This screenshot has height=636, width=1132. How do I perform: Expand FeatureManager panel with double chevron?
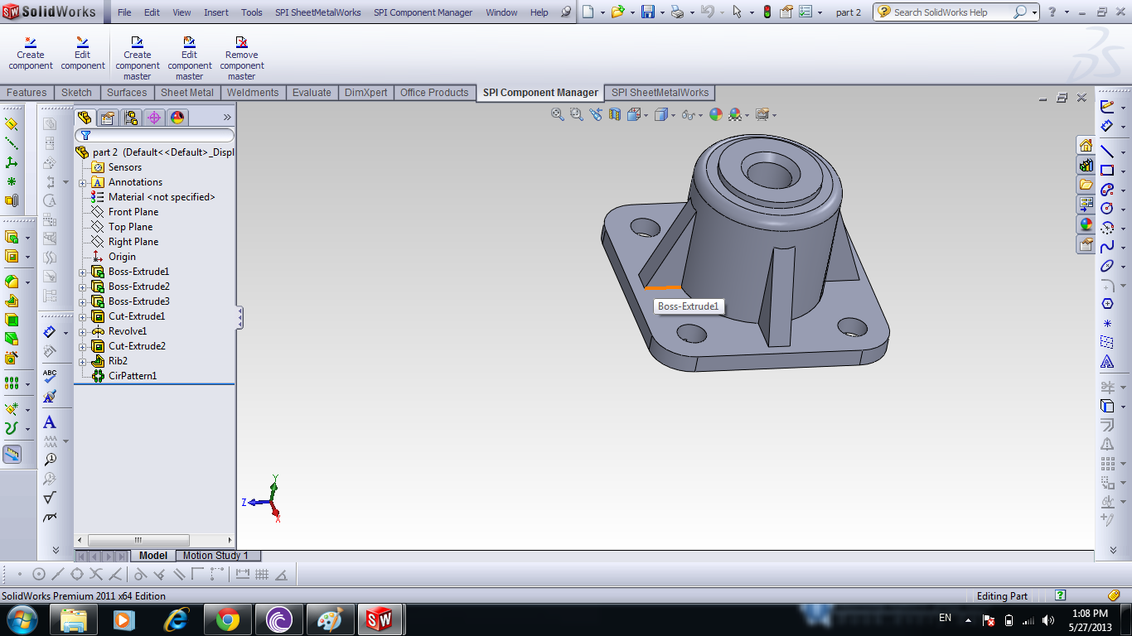click(227, 118)
